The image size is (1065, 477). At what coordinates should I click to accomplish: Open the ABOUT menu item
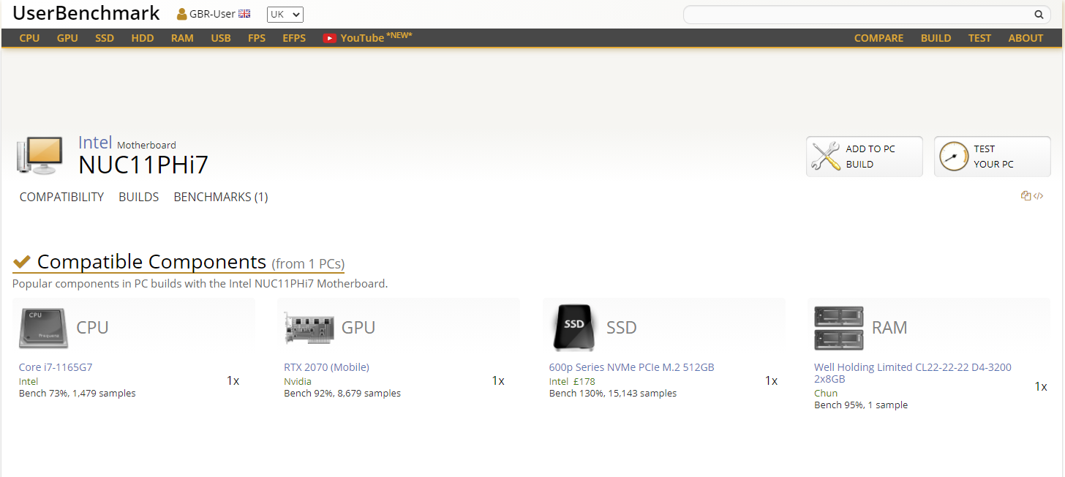coord(1026,38)
